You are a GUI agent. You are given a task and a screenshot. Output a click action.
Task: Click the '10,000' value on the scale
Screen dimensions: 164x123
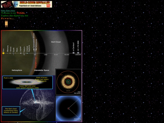[56, 55]
